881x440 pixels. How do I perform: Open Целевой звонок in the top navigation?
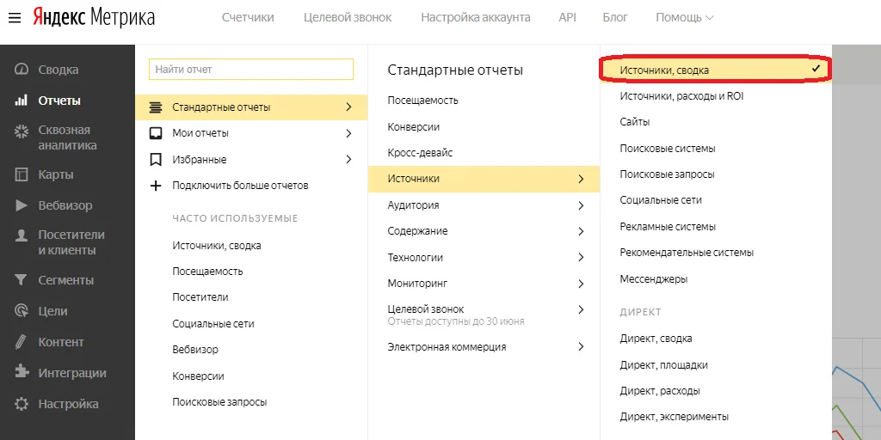point(348,17)
